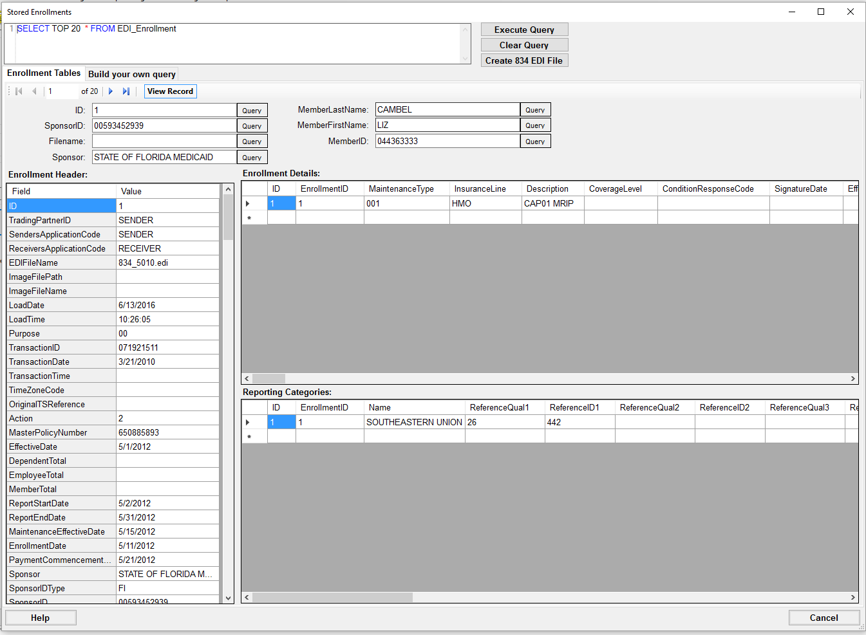Click Query button next to SponsorID
The width and height of the screenshot is (866, 635).
coord(252,126)
